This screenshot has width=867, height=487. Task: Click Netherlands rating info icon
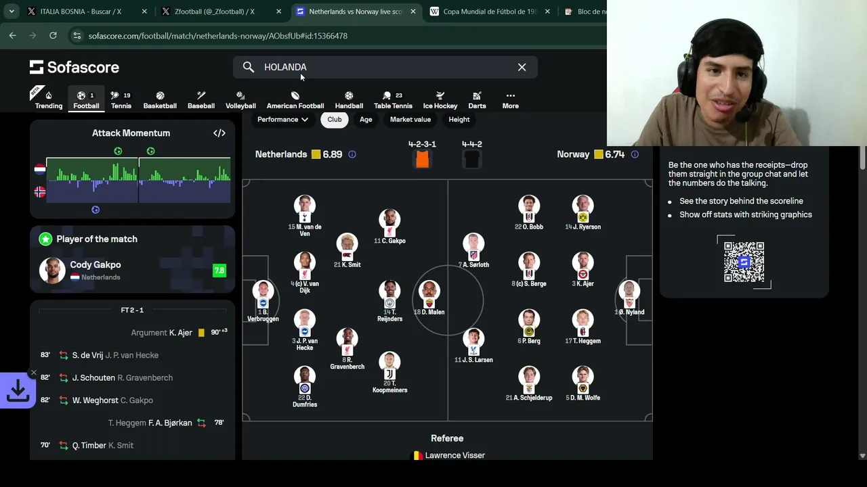[352, 154]
